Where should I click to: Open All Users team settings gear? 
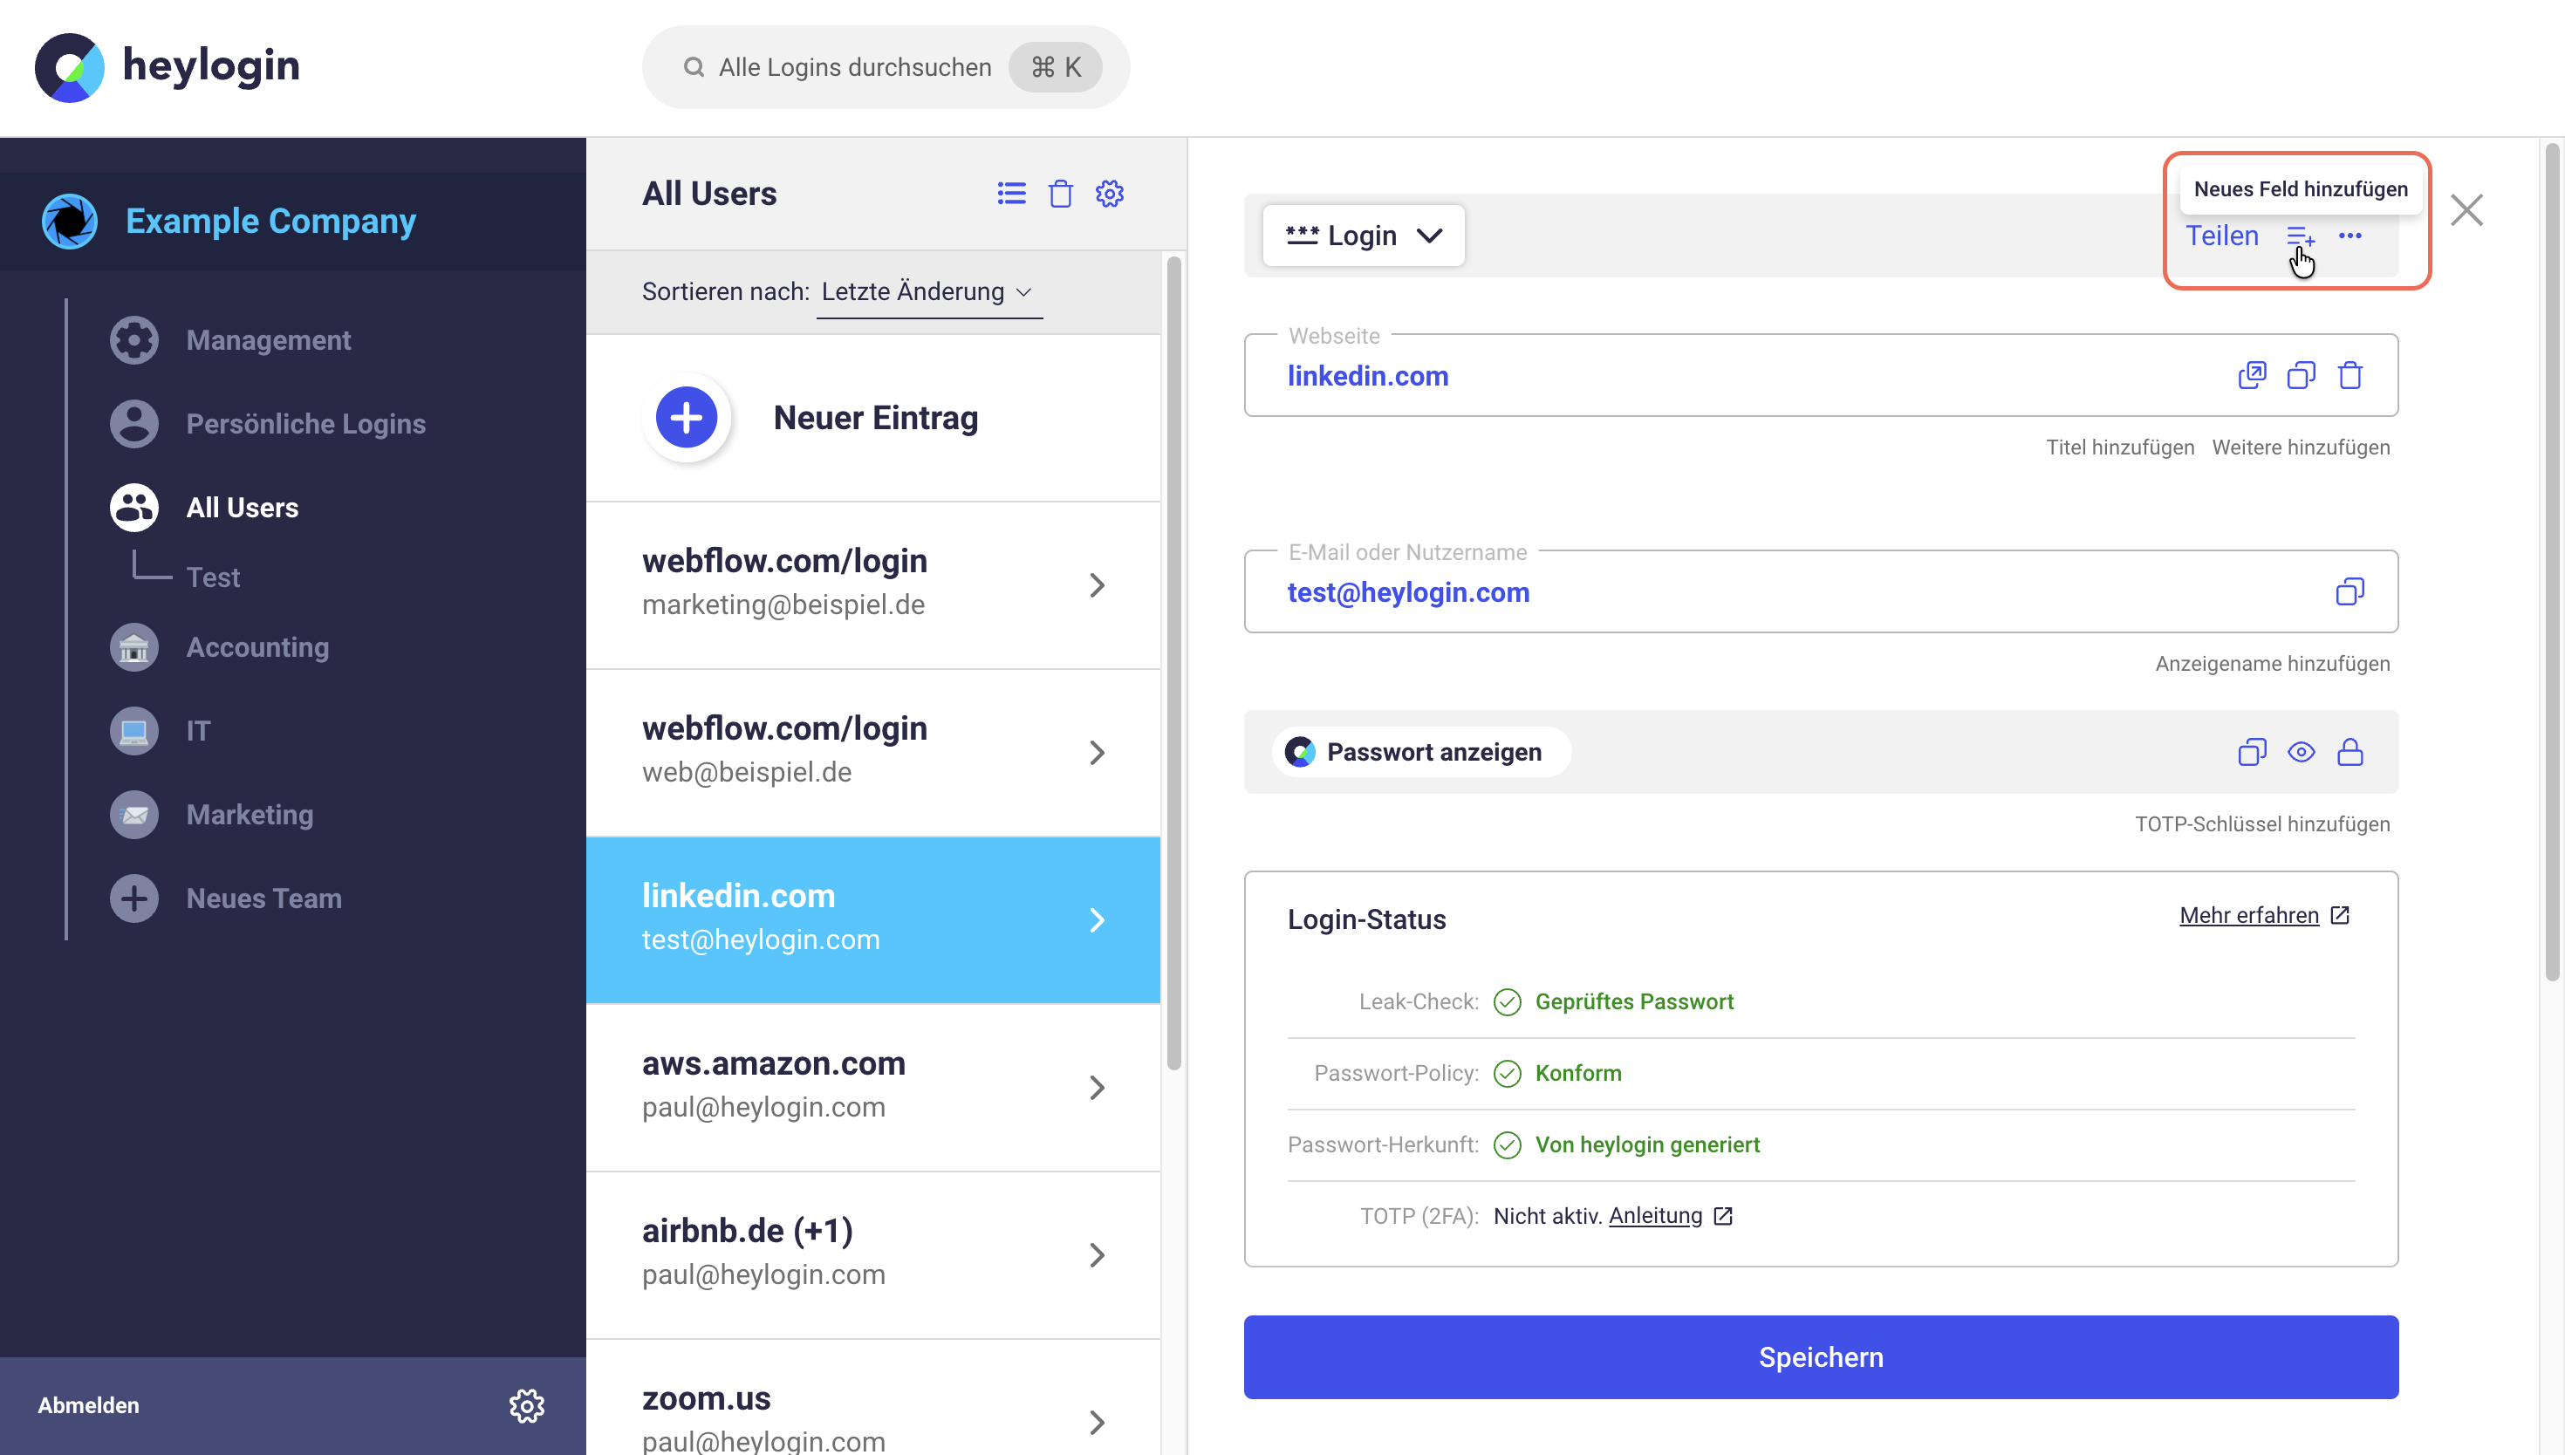[1109, 194]
